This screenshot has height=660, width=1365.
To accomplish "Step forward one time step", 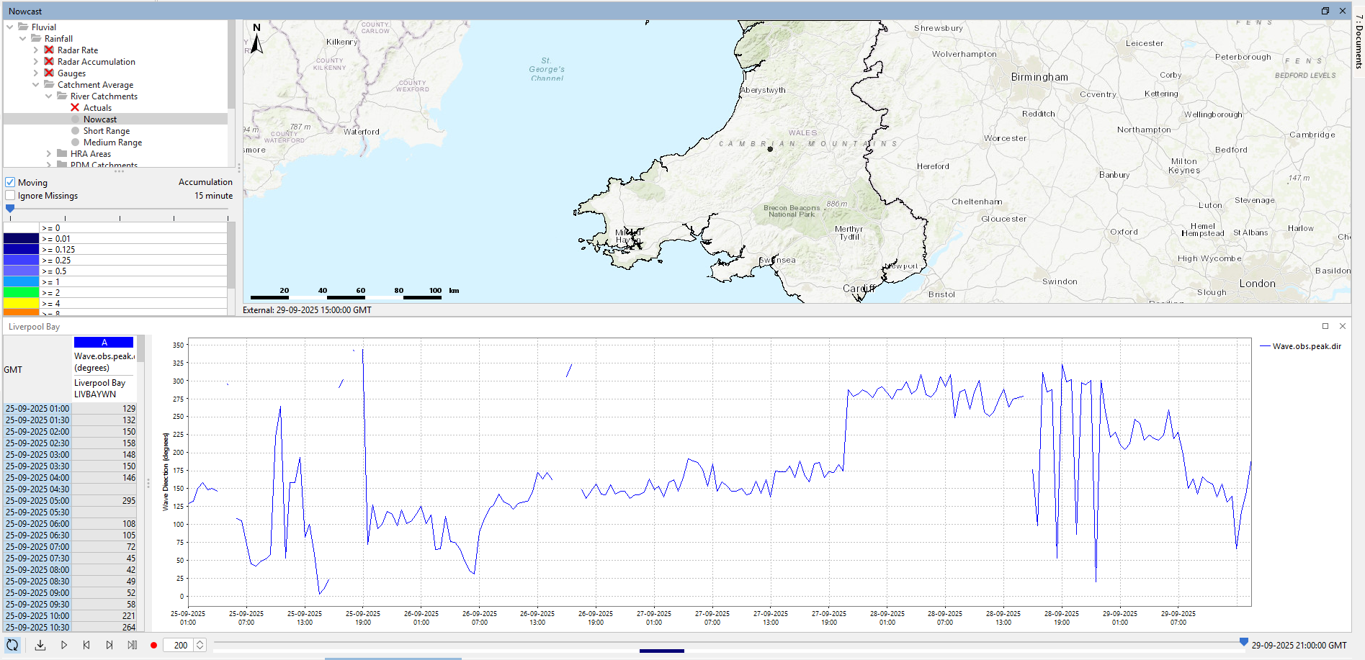I will [109, 645].
